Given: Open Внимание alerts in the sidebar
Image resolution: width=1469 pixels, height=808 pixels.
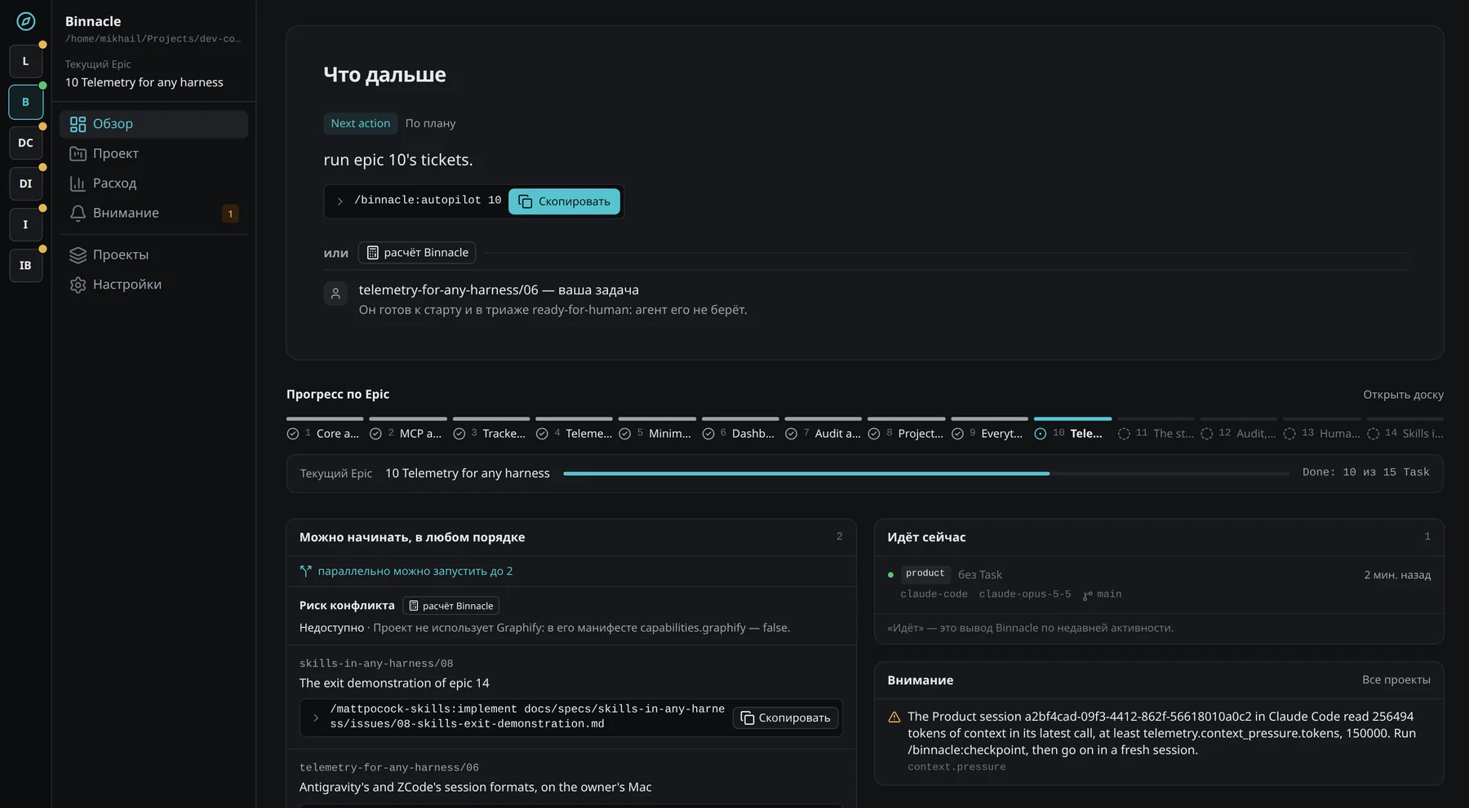Looking at the screenshot, I should click(x=153, y=213).
